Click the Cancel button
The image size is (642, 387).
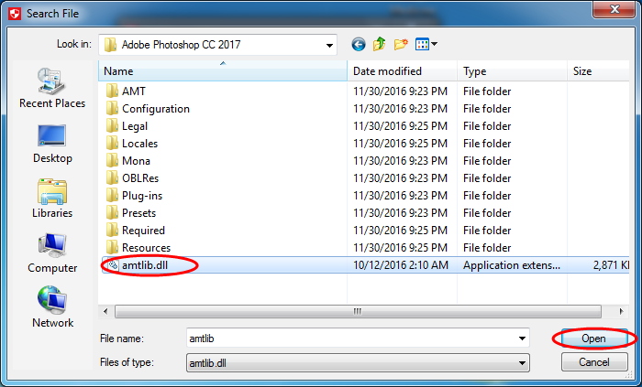(594, 362)
